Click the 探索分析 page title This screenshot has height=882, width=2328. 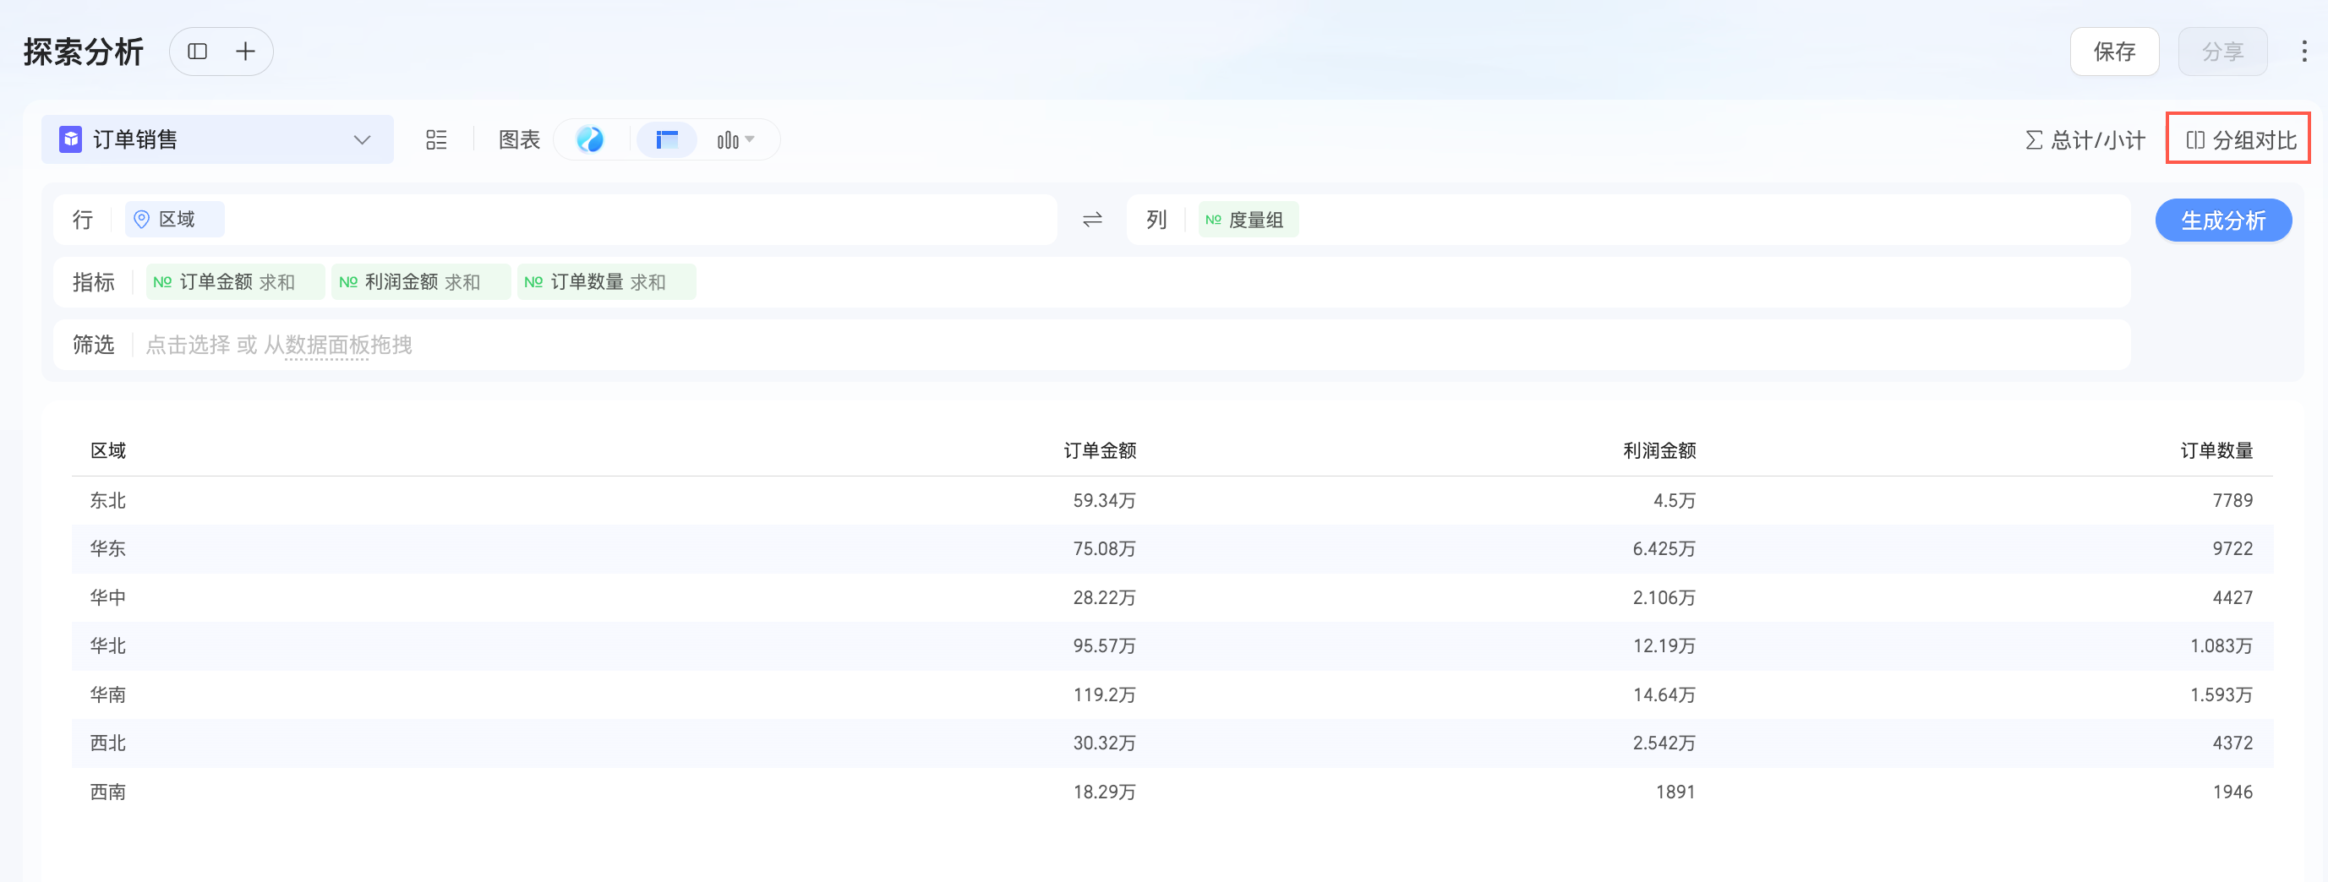[x=83, y=52]
